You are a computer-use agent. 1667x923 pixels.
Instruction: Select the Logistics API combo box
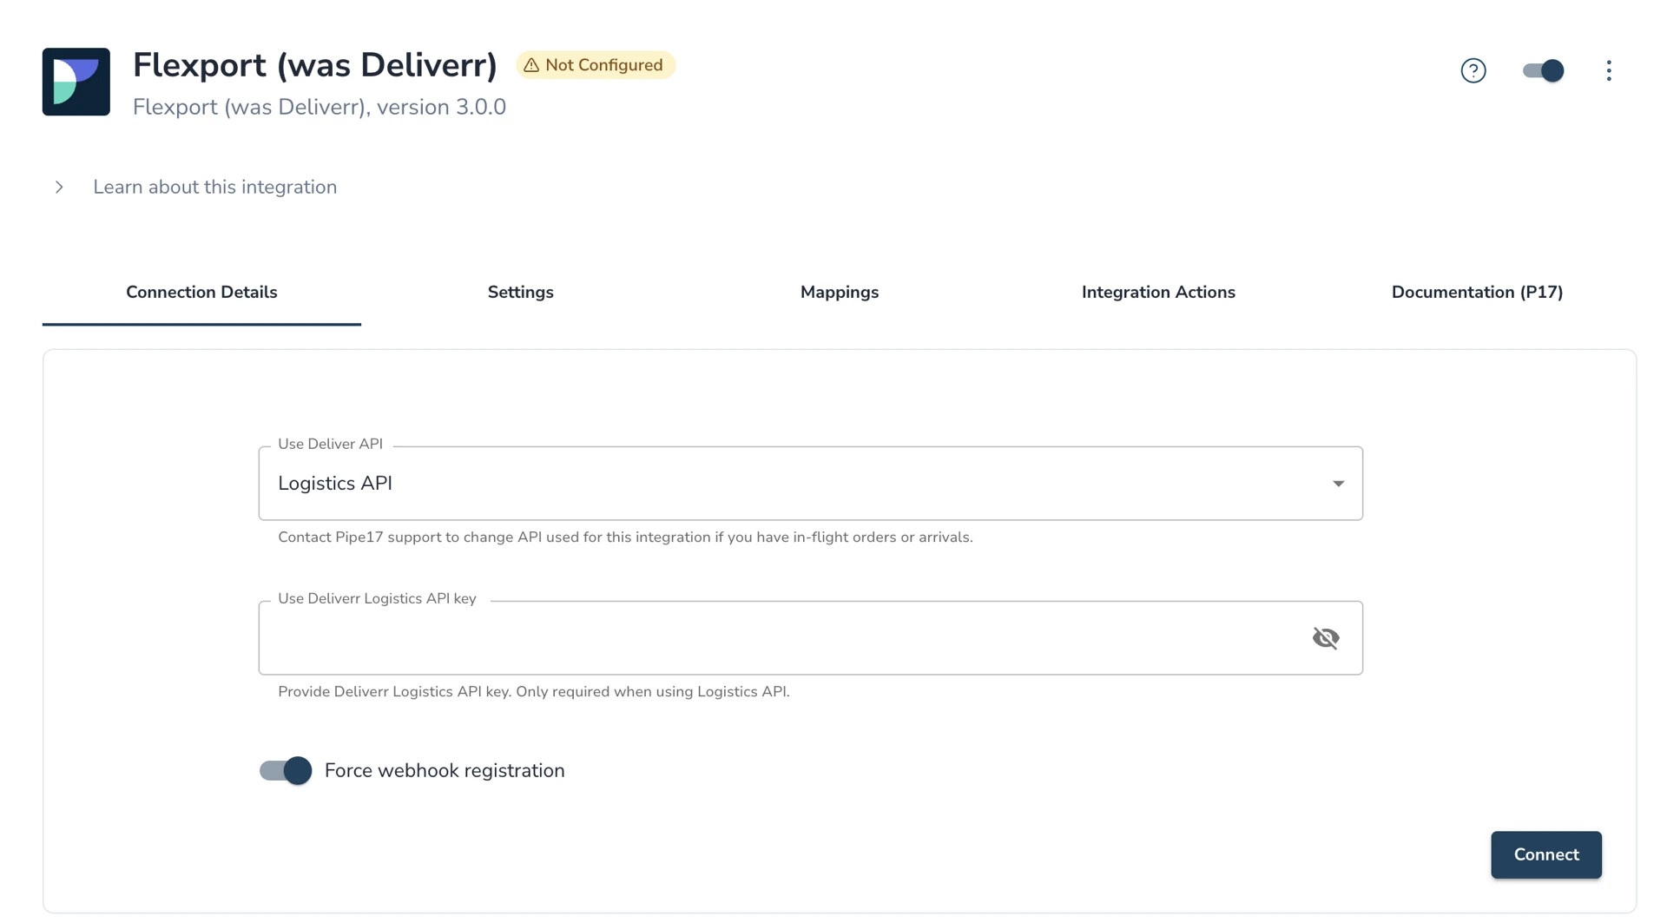click(x=810, y=484)
